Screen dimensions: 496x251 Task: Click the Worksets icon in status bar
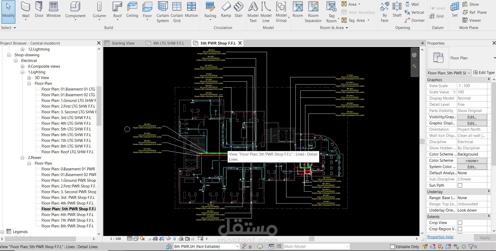pos(169,247)
